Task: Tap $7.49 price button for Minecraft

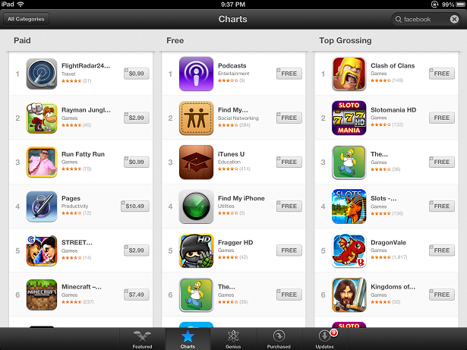Action: (x=137, y=295)
